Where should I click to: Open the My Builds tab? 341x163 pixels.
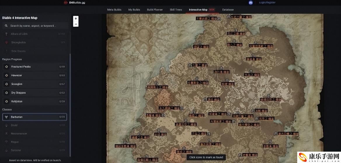click(x=134, y=10)
